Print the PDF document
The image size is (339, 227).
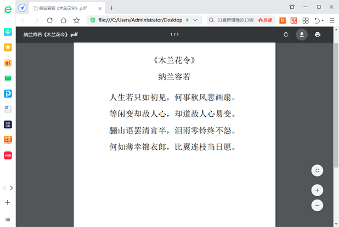[317, 35]
